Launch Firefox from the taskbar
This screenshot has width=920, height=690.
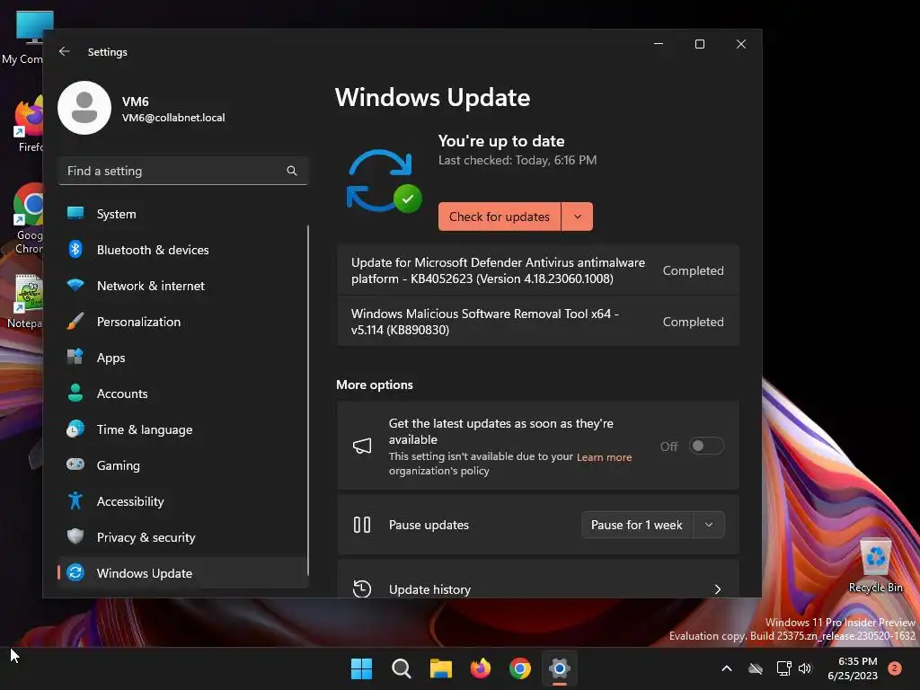click(481, 668)
